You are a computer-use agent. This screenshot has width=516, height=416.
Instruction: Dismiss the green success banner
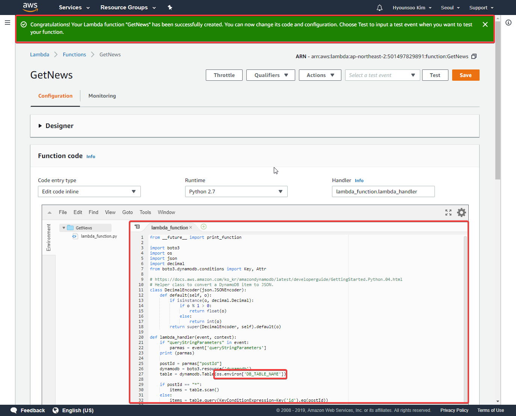485,24
